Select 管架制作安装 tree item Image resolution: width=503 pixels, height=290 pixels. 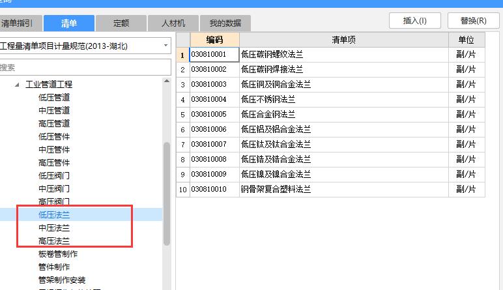pyautogui.click(x=62, y=280)
